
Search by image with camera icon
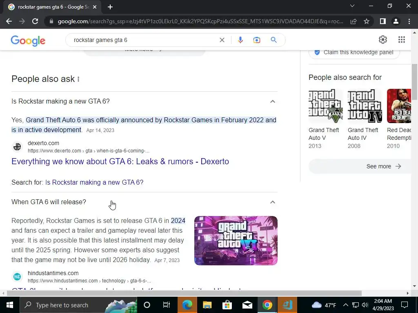[256, 40]
